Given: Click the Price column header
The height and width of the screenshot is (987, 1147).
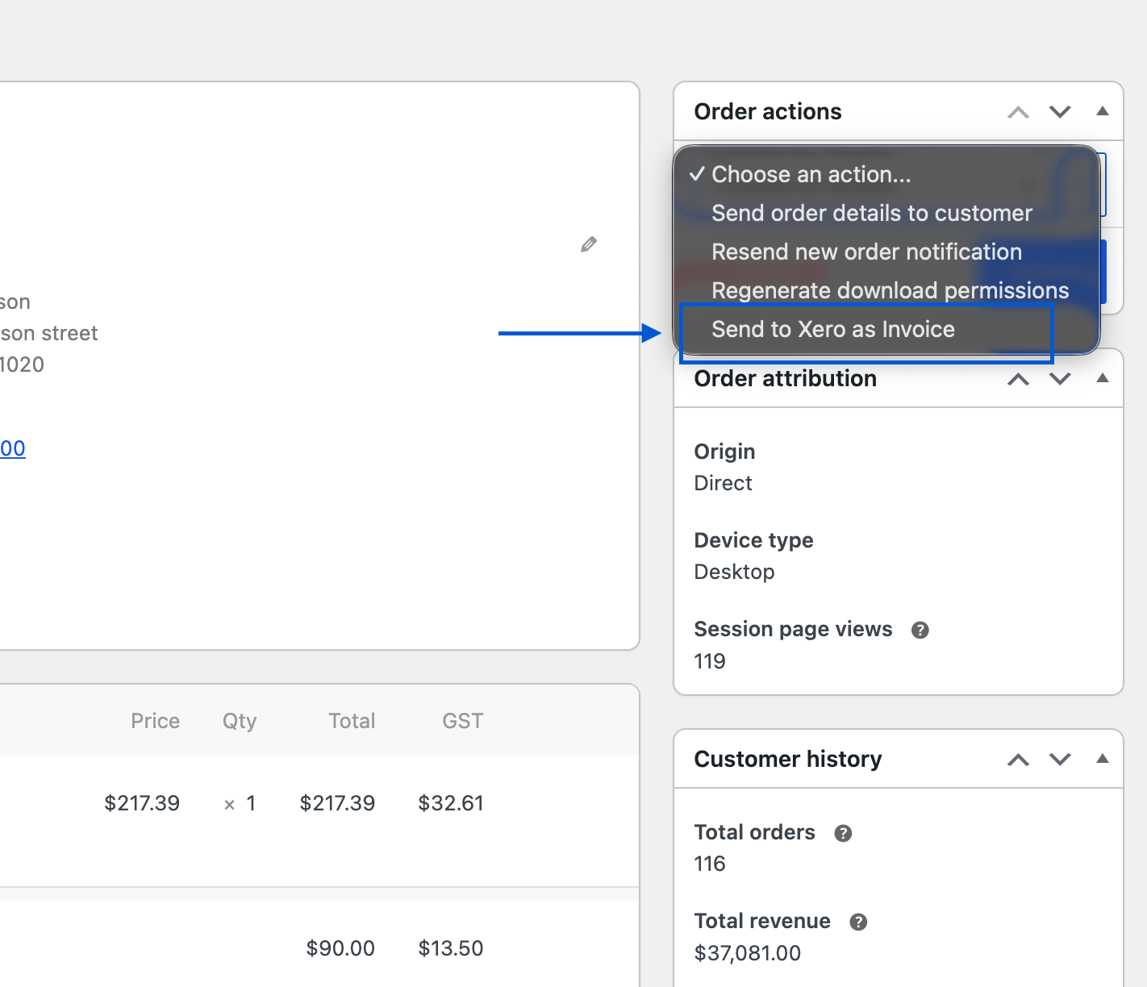Looking at the screenshot, I should click(x=156, y=721).
